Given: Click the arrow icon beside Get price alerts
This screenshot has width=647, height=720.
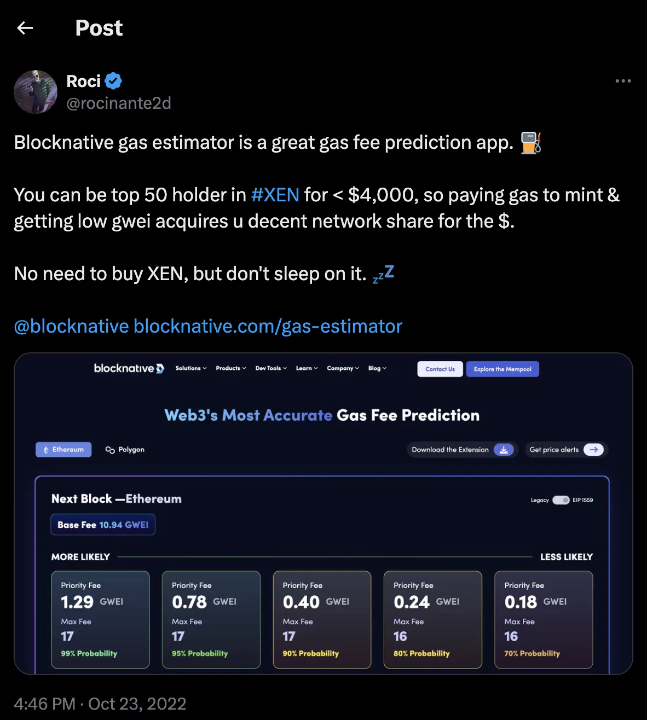Looking at the screenshot, I should (593, 450).
